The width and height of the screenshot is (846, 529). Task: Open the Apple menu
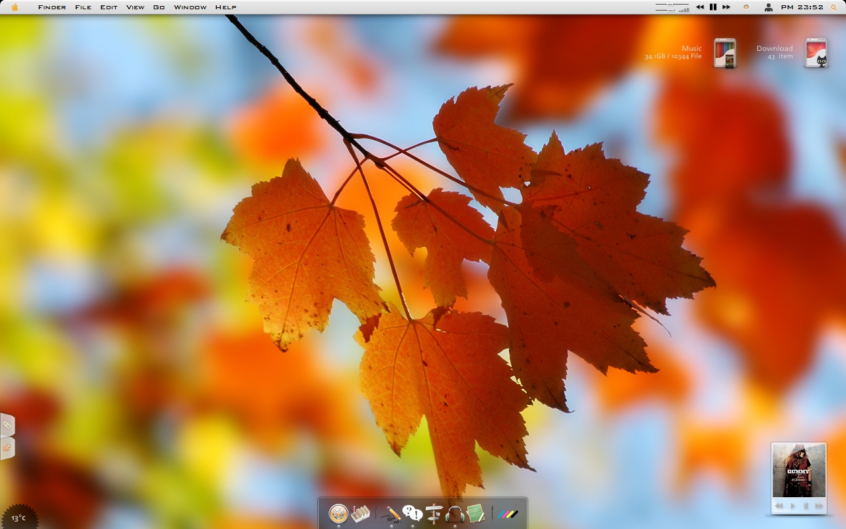tap(15, 7)
